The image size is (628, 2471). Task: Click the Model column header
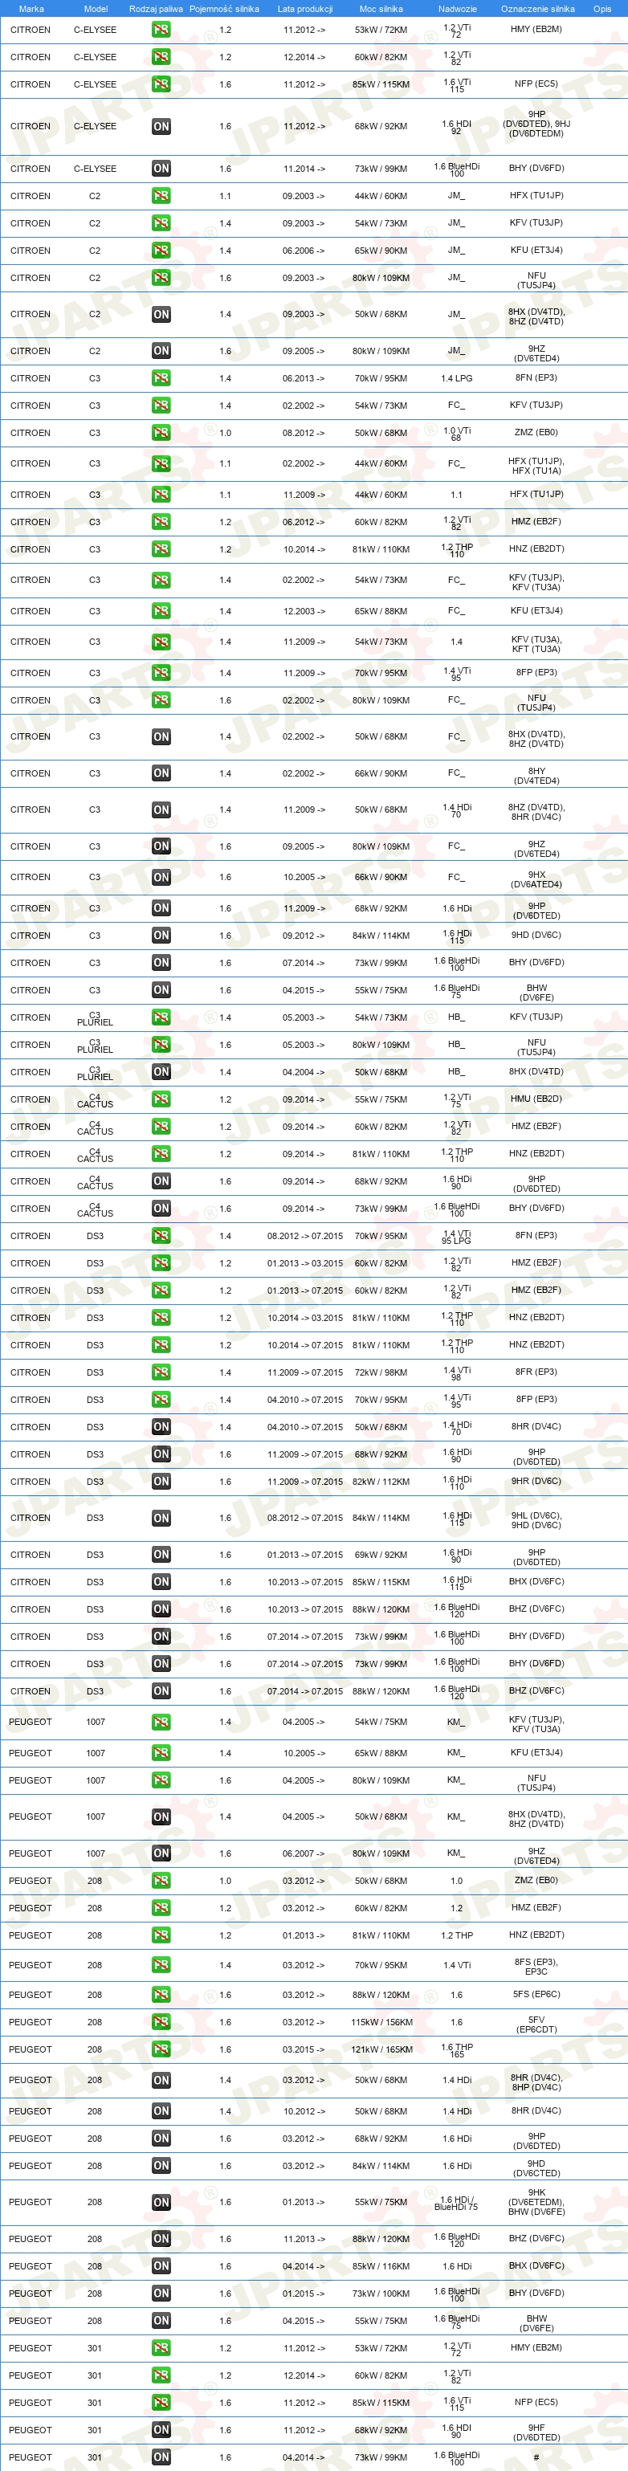click(x=96, y=9)
